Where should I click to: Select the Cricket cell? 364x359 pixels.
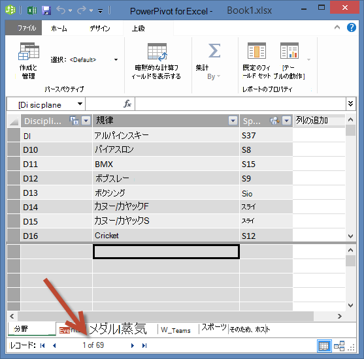pos(166,236)
